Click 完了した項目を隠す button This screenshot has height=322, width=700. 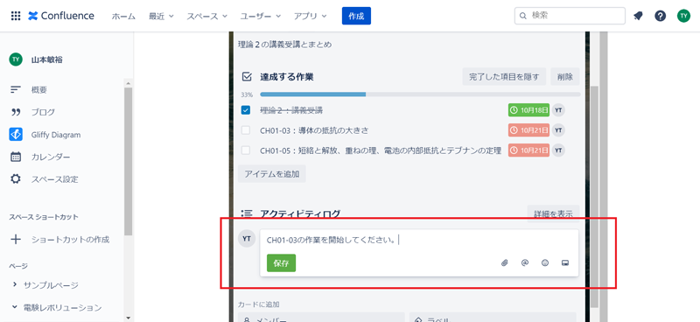[x=504, y=77]
